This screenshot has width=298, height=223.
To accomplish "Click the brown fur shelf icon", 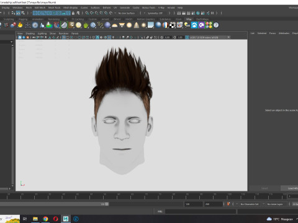I will click(x=71, y=25).
